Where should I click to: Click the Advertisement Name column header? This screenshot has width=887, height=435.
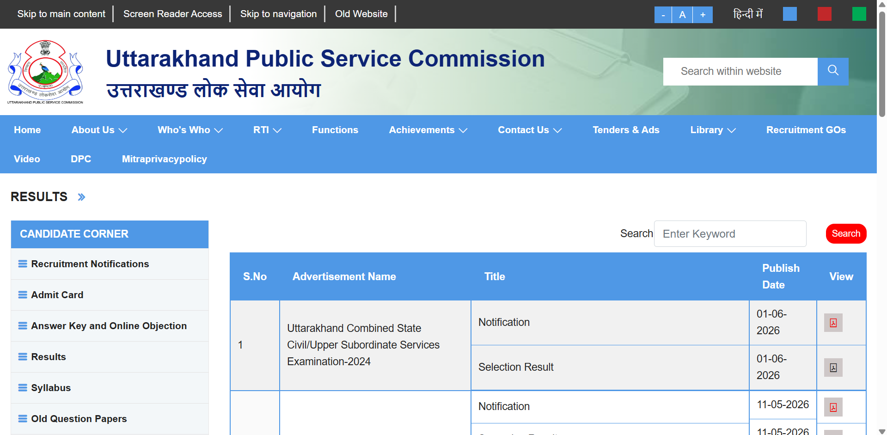pyautogui.click(x=344, y=276)
